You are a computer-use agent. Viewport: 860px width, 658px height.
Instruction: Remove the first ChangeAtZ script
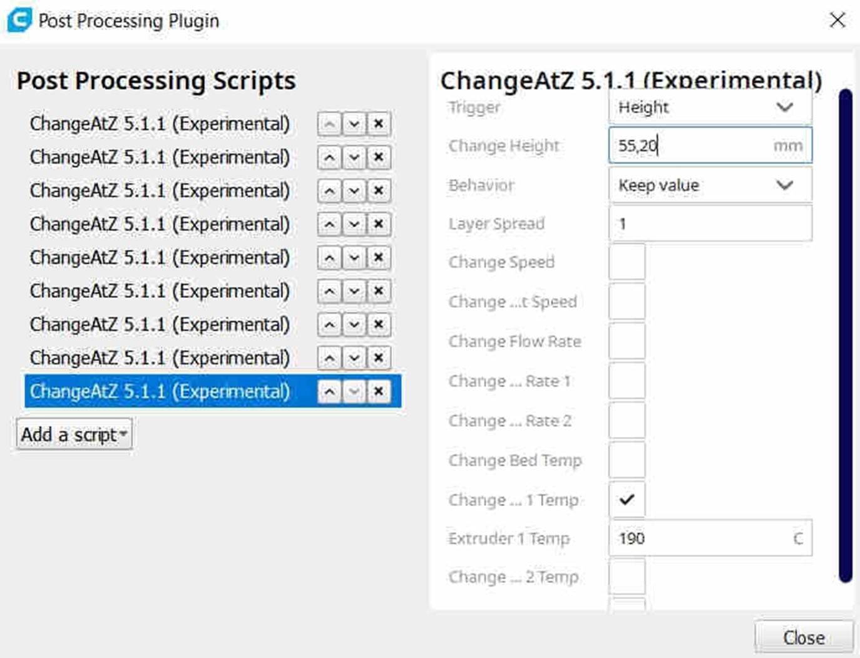point(378,124)
